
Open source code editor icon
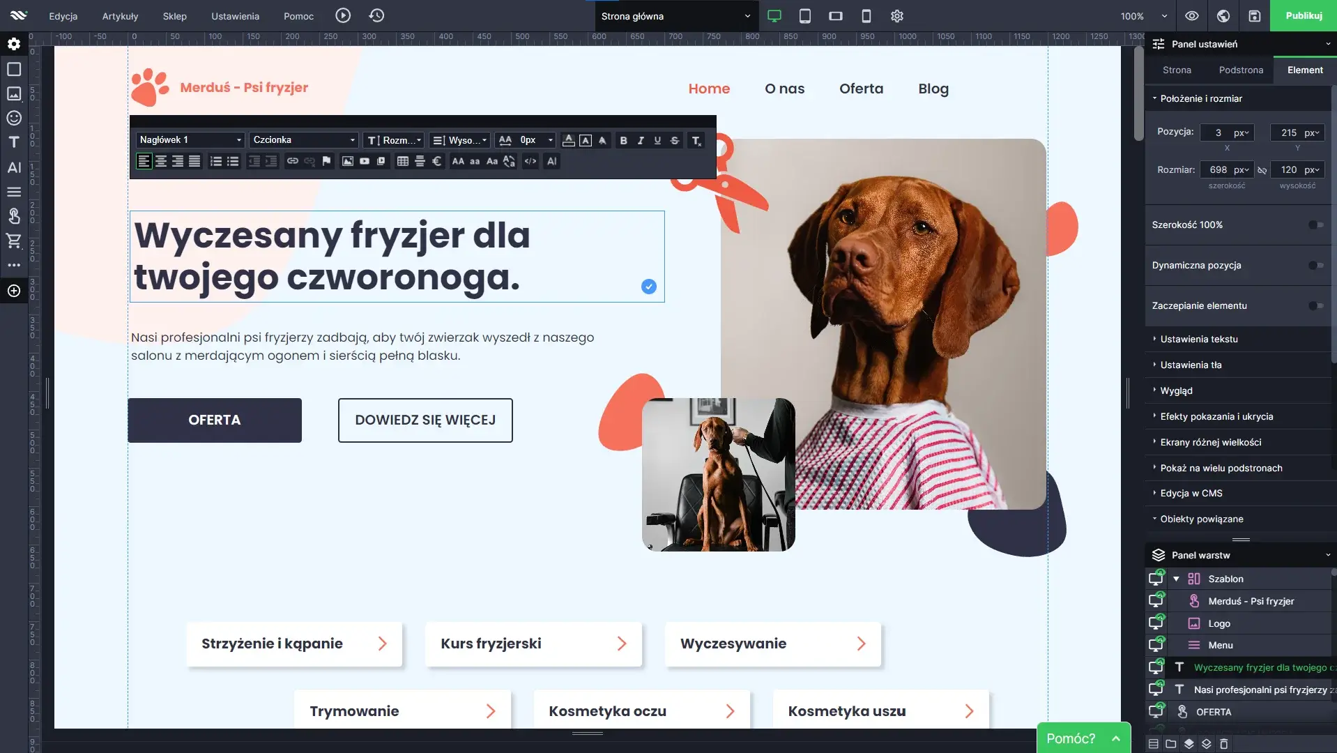(530, 161)
